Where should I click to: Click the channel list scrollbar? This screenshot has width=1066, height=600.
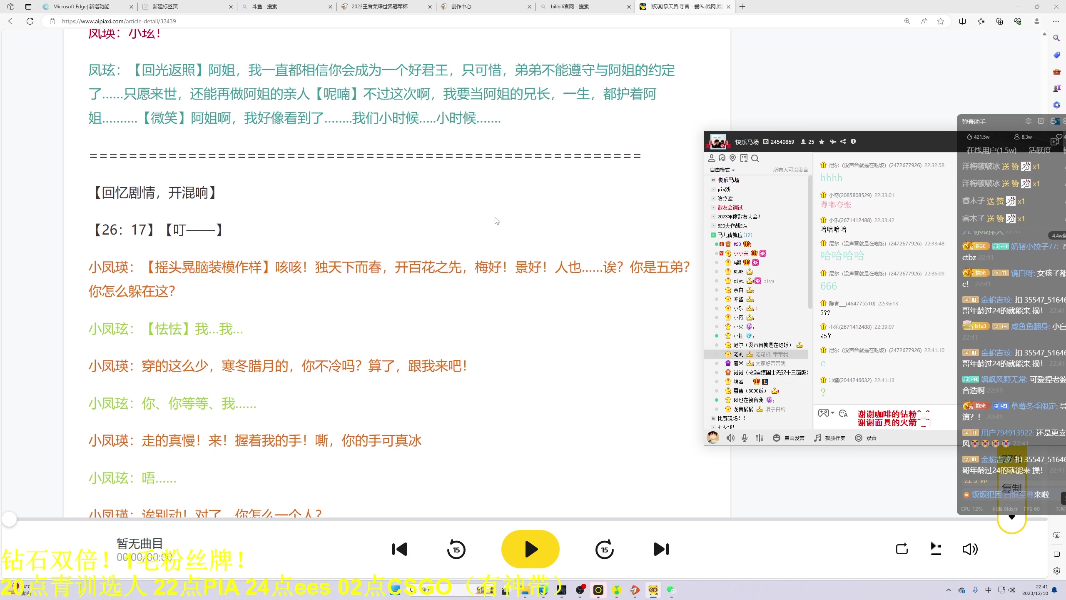coord(810,242)
